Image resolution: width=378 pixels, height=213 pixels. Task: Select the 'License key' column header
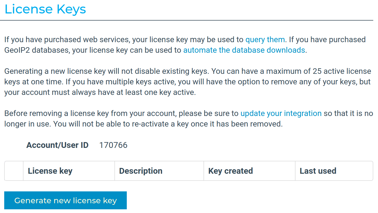(50, 171)
